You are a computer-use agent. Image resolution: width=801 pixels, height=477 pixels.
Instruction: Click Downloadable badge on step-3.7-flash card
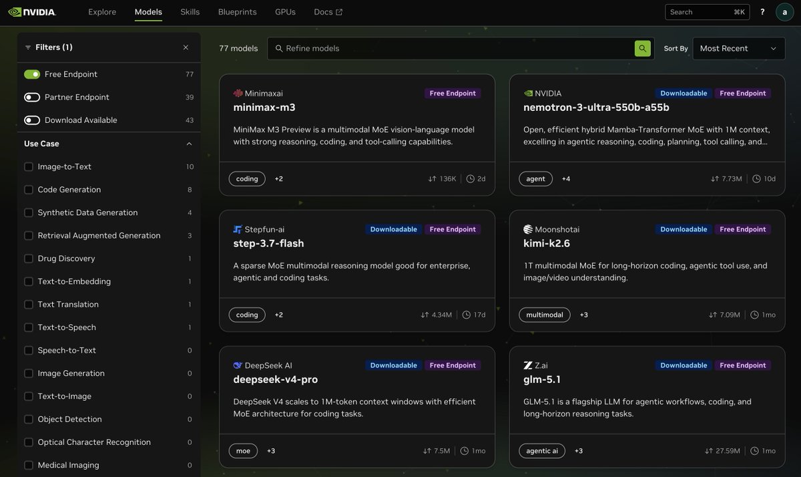[394, 229]
